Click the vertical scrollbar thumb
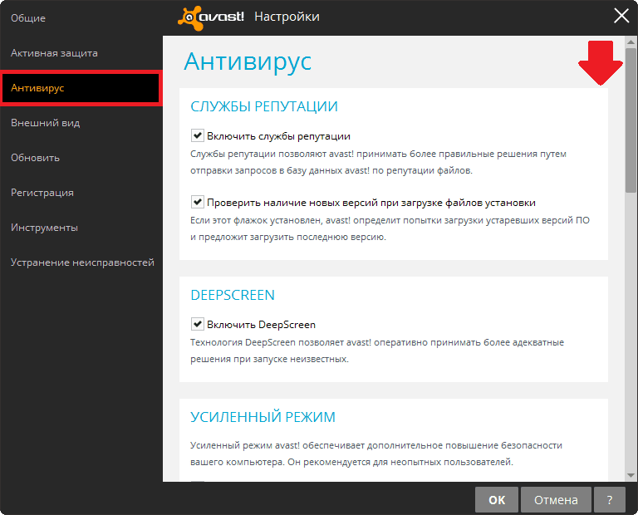Screen dimensions: 638x515 pyautogui.click(x=631, y=120)
